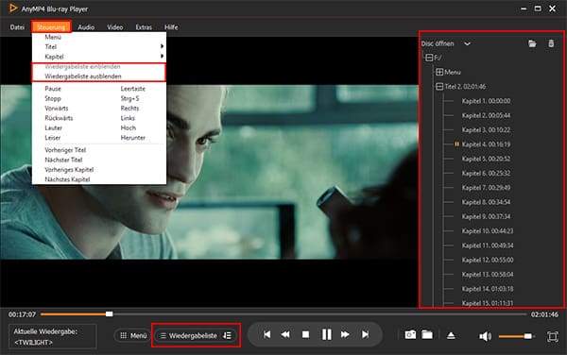Click the Menü button in control bar

[x=133, y=335]
